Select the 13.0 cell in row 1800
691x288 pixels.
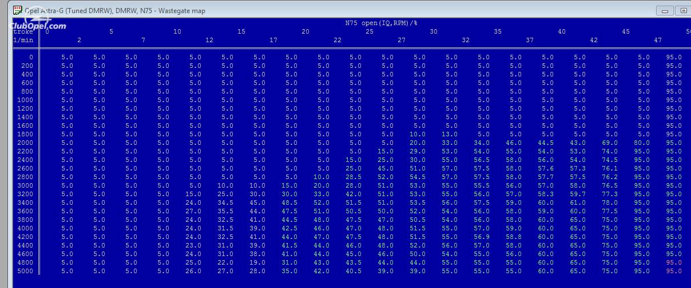pyautogui.click(x=450, y=135)
